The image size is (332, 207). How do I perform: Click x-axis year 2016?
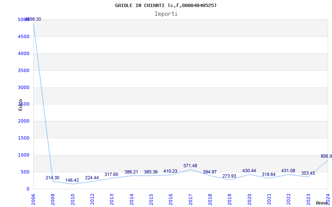[171, 199]
